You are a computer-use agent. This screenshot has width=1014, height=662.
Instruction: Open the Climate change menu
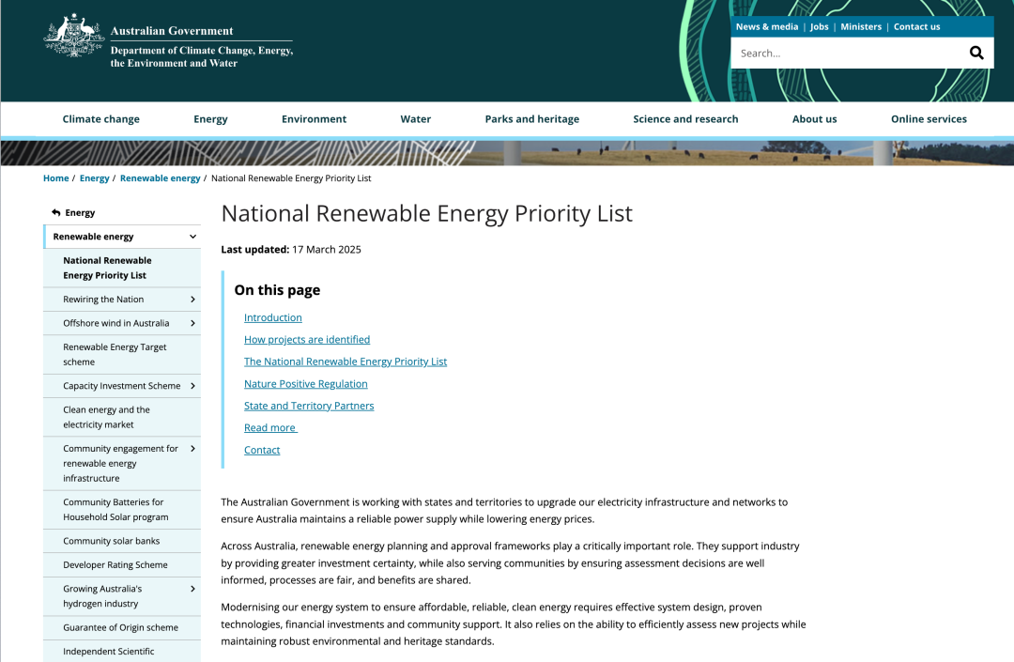click(x=100, y=119)
